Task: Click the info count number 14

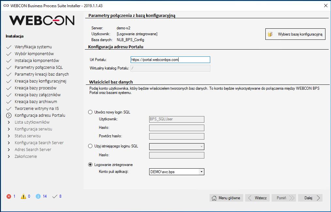Action: [45, 196]
